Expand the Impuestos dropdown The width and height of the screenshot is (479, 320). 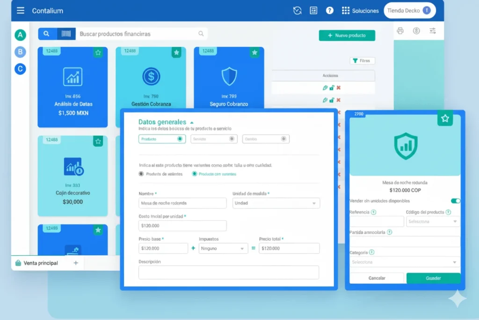[223, 248]
